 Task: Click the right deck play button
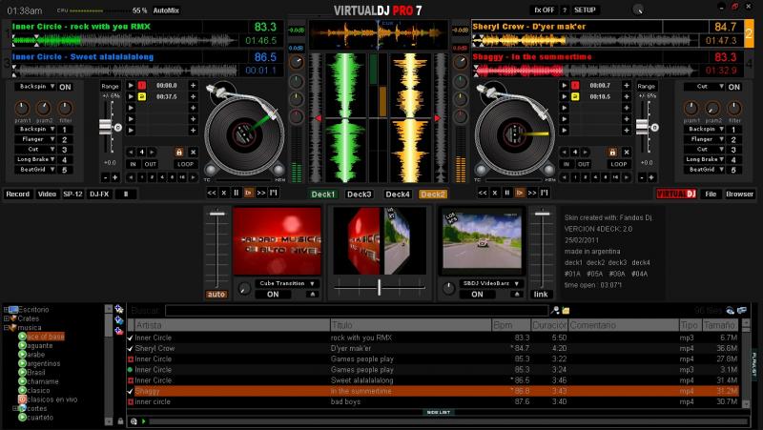coord(519,193)
